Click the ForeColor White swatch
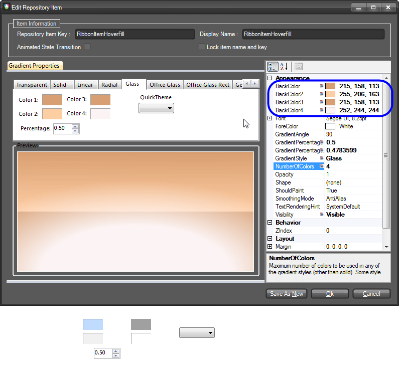The width and height of the screenshot is (399, 376). point(330,126)
